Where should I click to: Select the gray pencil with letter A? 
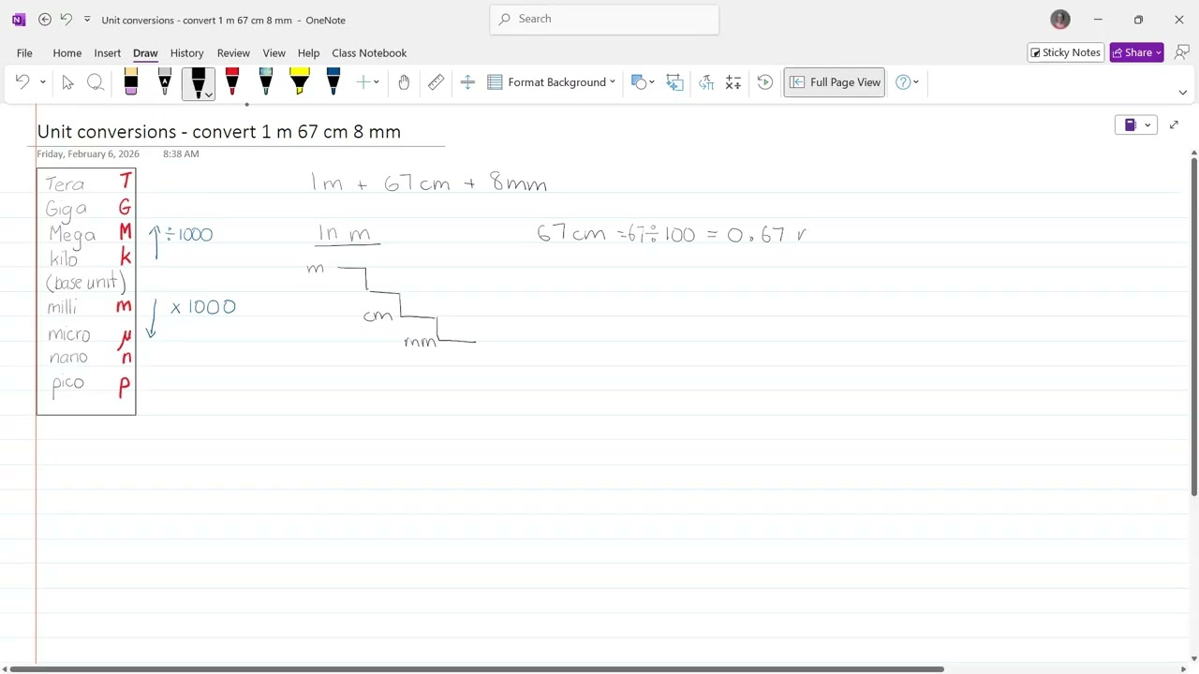[x=165, y=82]
